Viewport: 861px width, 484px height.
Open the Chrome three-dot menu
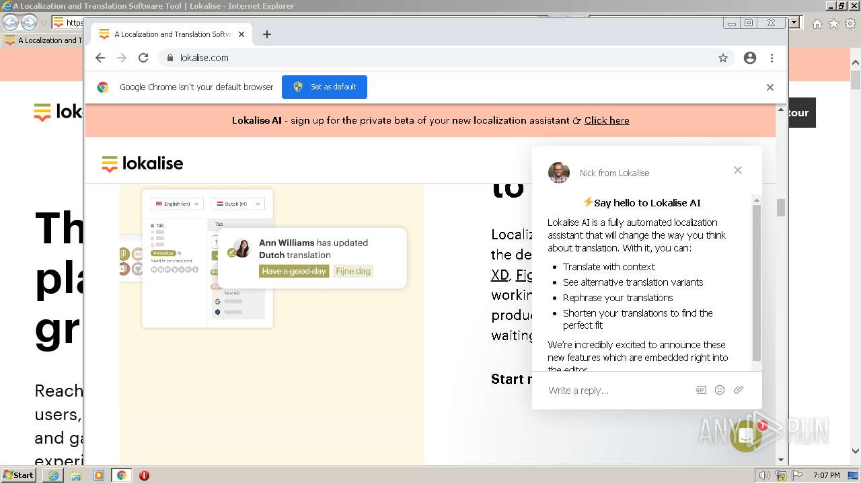(x=772, y=58)
